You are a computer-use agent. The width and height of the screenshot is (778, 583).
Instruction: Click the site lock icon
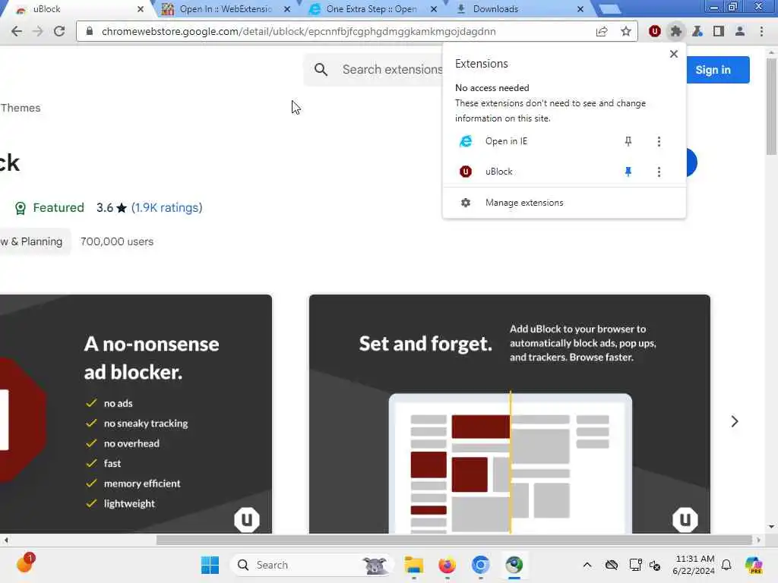pos(90,31)
